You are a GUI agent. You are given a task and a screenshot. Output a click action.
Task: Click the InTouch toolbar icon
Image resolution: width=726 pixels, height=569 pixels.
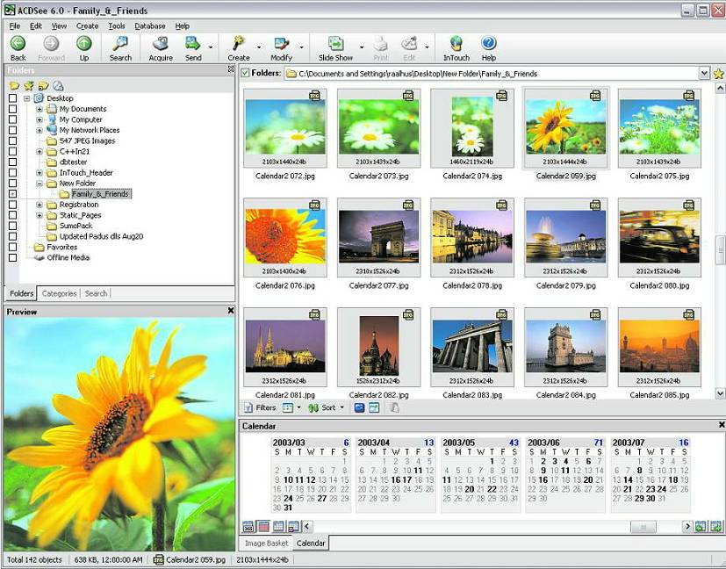456,44
